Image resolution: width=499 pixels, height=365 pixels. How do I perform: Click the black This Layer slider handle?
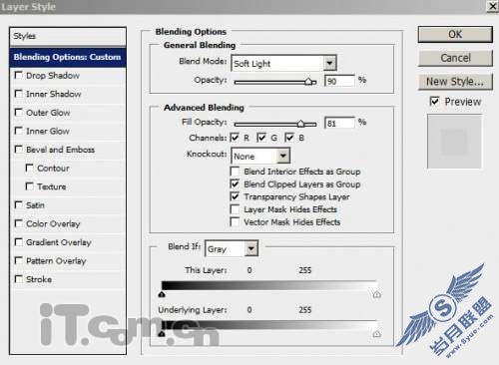tap(162, 294)
